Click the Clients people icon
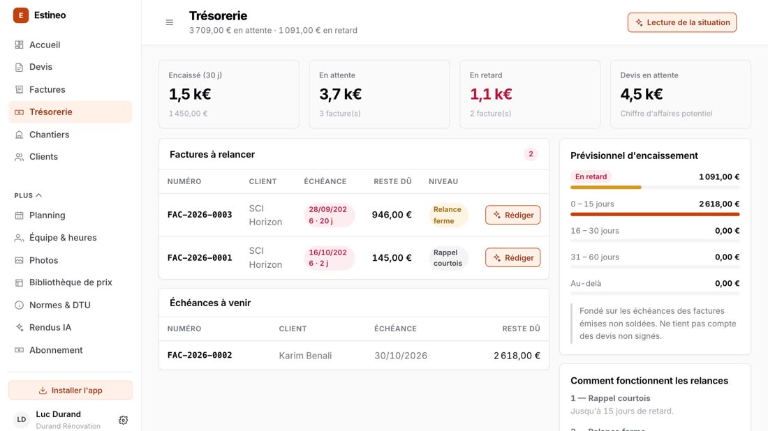 (19, 157)
